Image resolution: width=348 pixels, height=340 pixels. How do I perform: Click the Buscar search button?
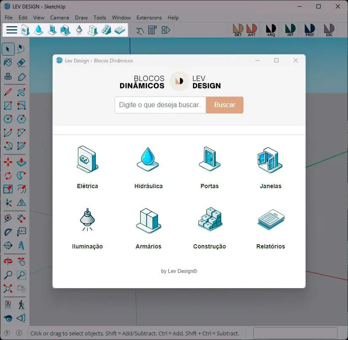[x=225, y=105]
